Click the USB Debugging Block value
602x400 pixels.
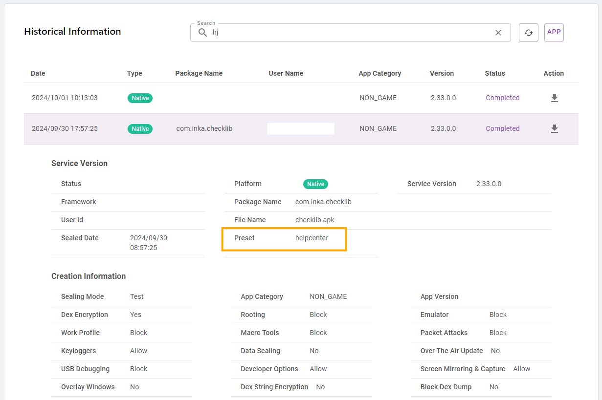(x=138, y=369)
